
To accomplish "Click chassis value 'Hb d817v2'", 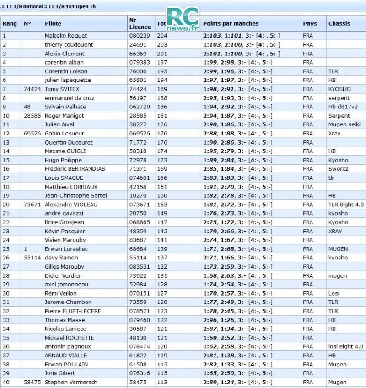I will (343, 107).
